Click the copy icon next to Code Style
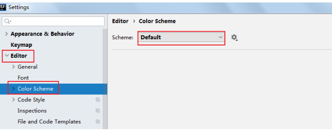 pyautogui.click(x=98, y=100)
